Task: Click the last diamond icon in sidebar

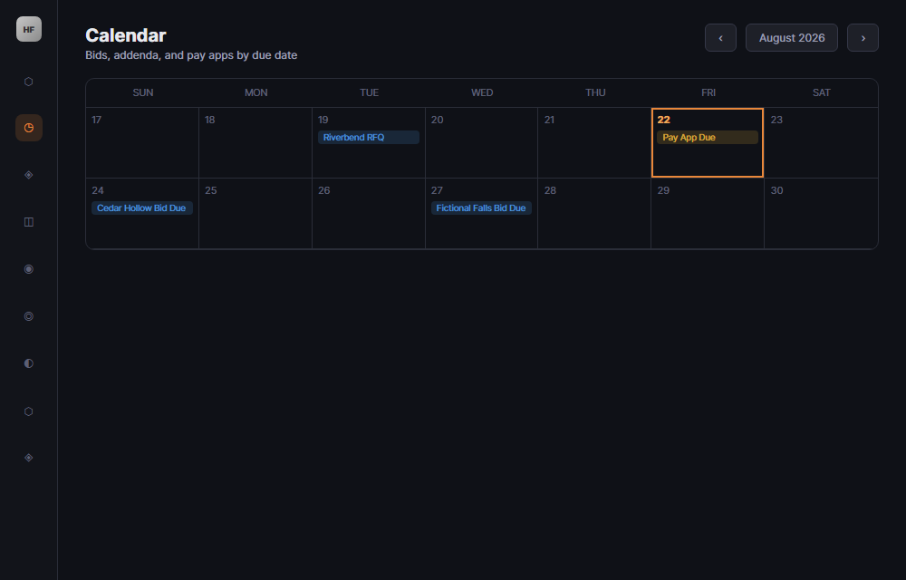Action: click(x=28, y=458)
